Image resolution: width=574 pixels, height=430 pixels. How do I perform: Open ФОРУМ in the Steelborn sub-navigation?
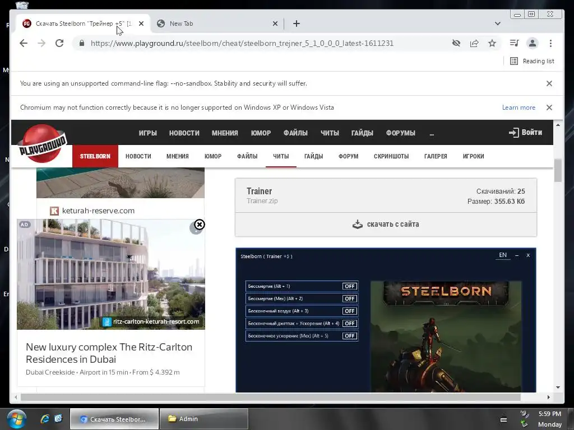348,156
